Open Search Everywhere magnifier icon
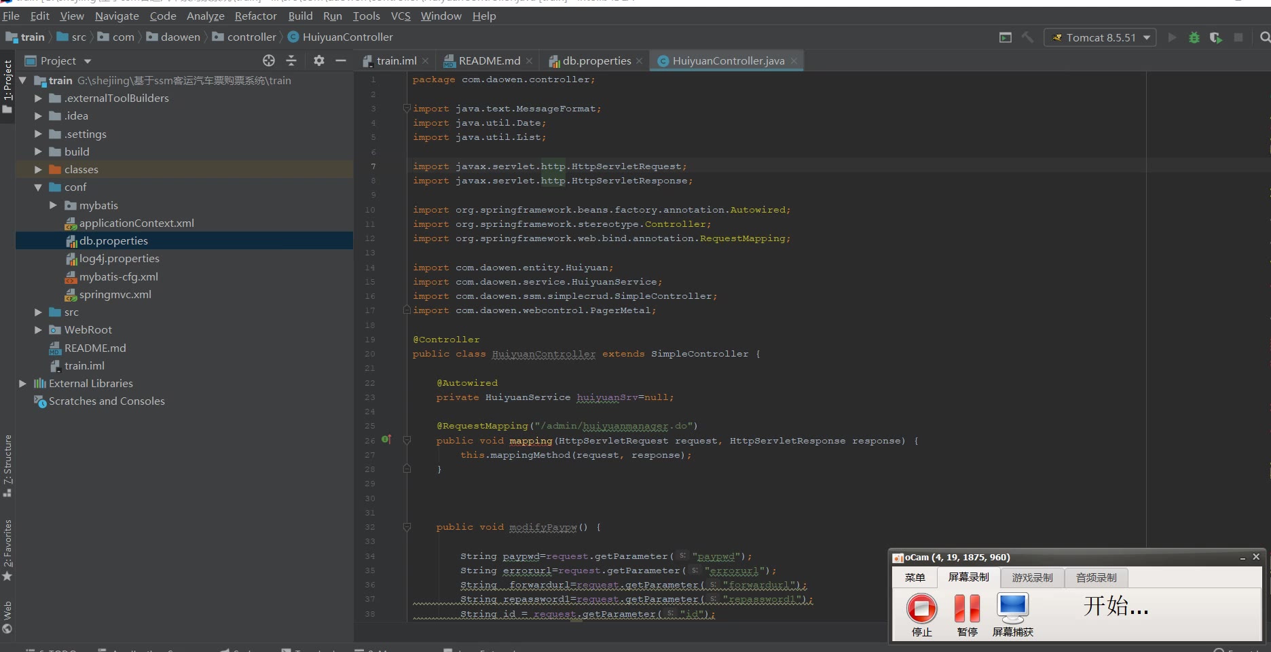 [1265, 38]
